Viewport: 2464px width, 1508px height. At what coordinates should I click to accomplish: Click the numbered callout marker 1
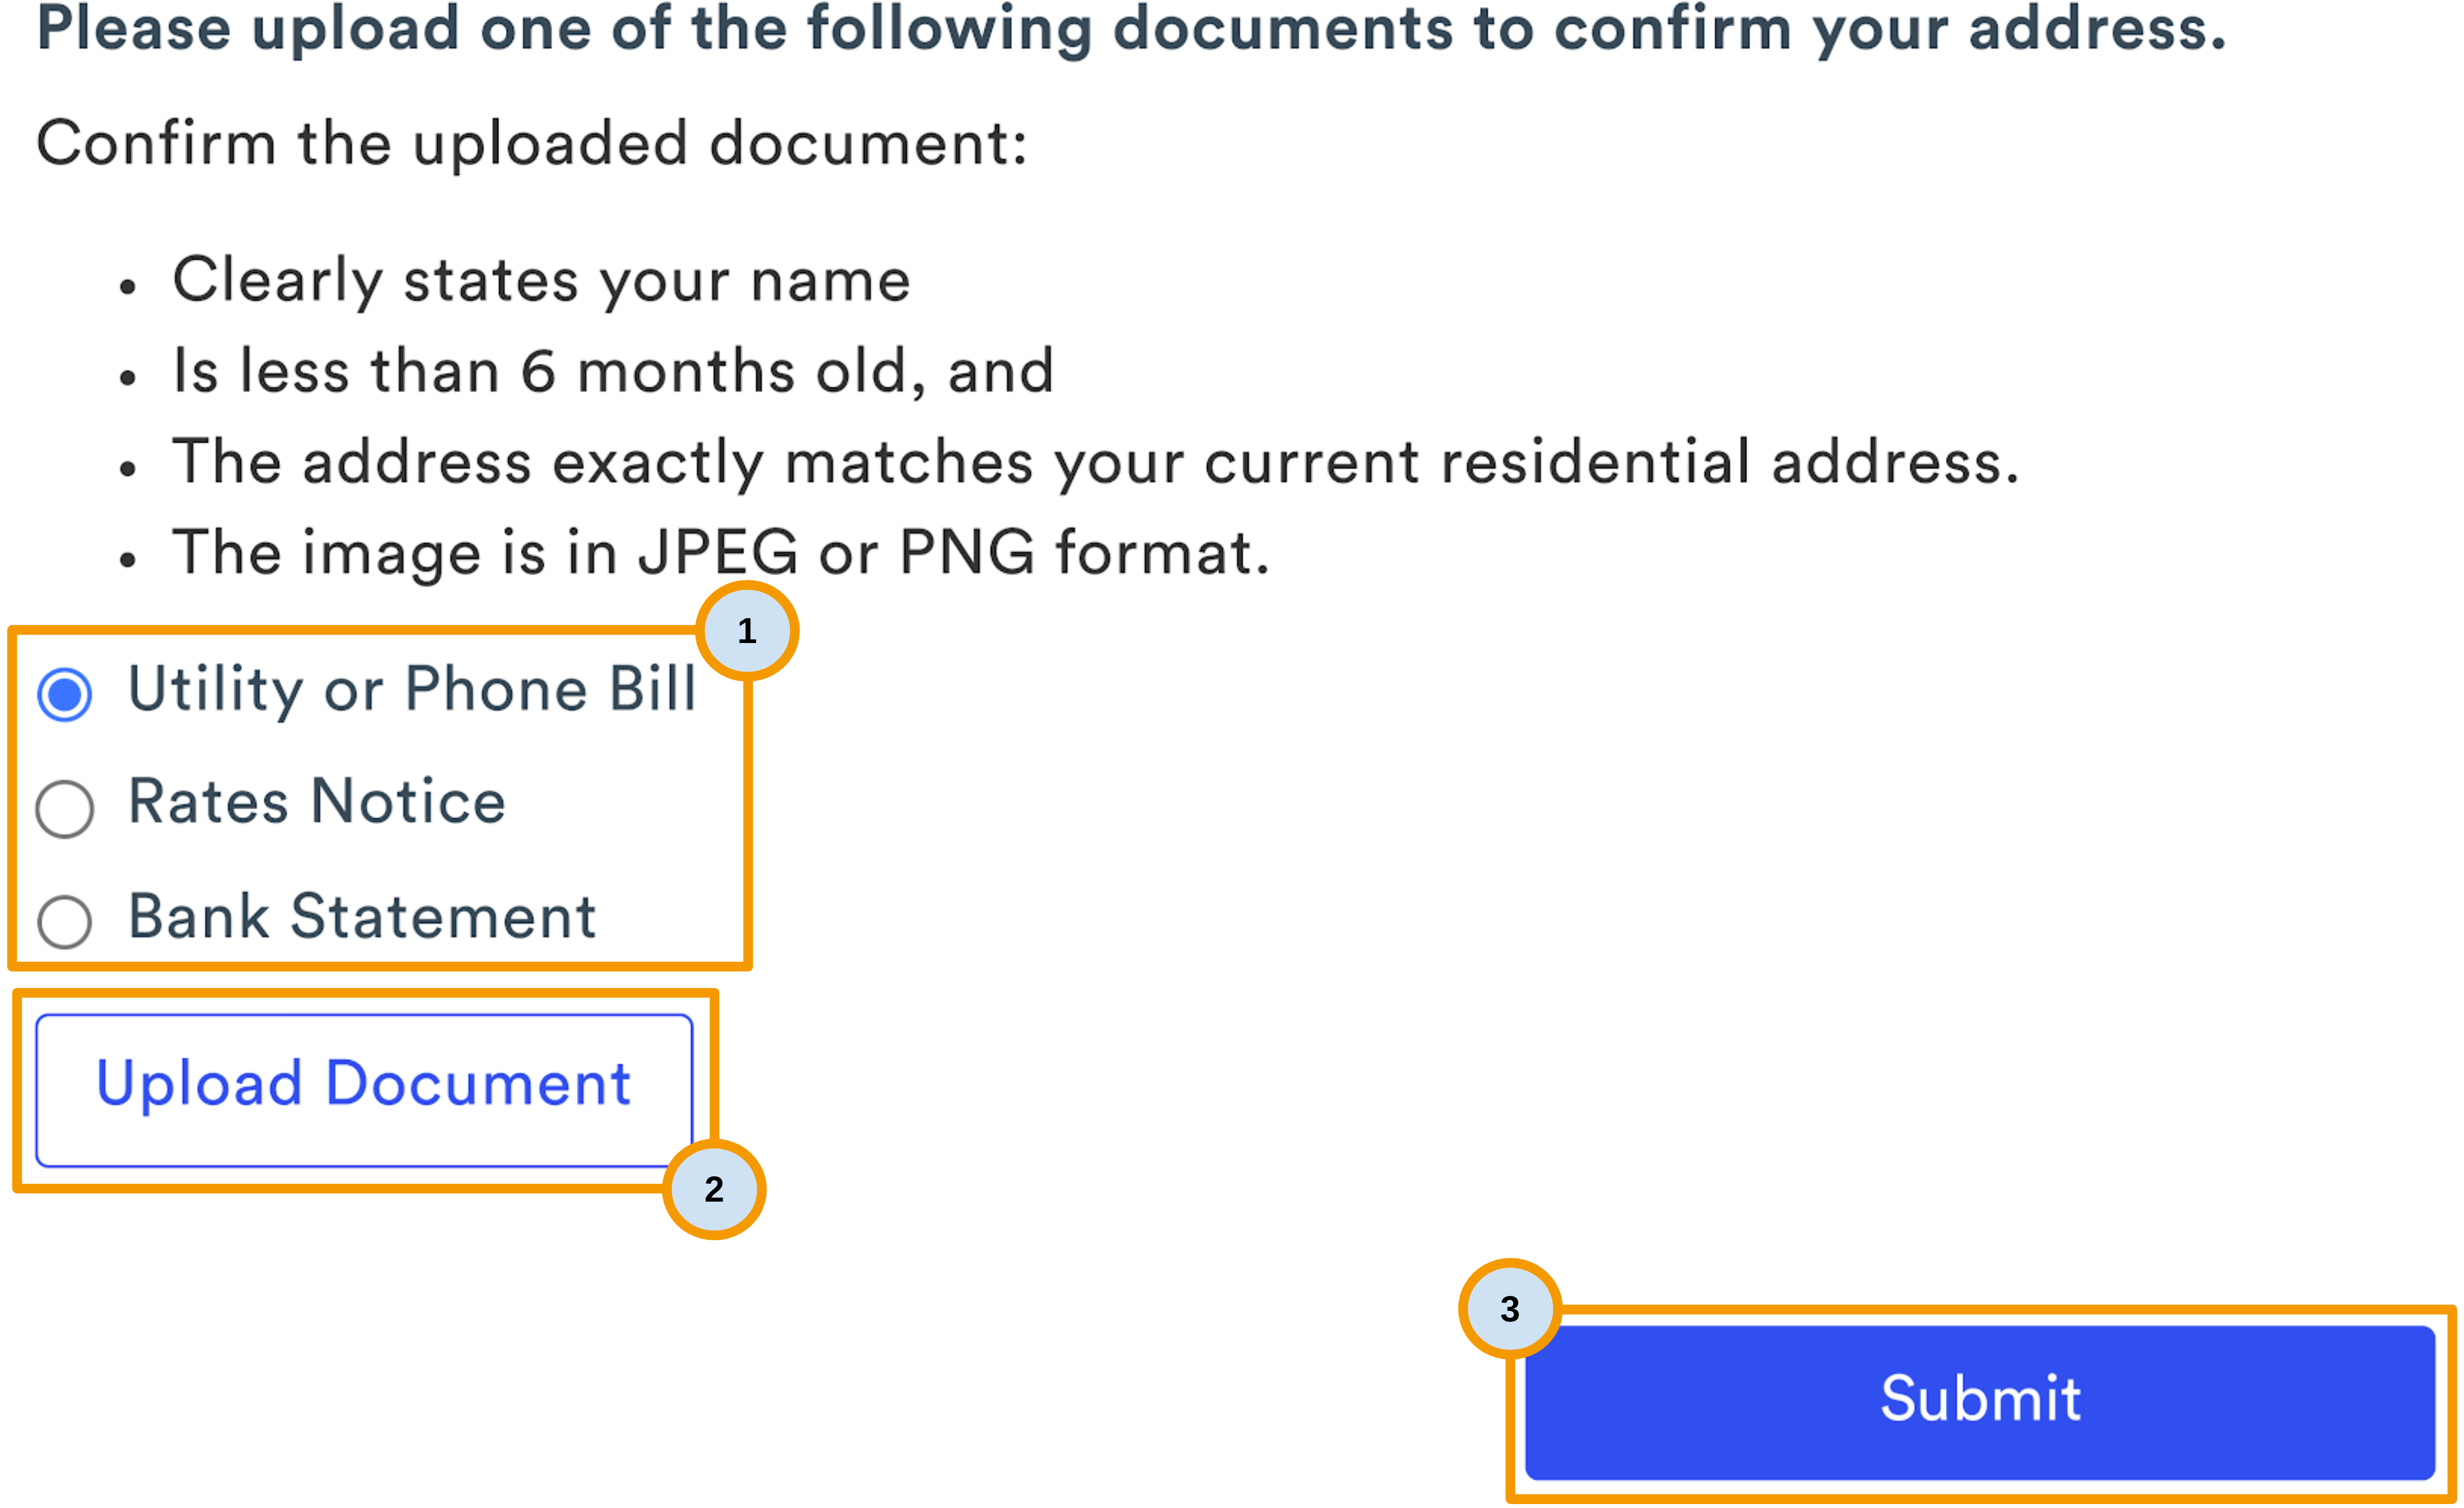click(746, 631)
